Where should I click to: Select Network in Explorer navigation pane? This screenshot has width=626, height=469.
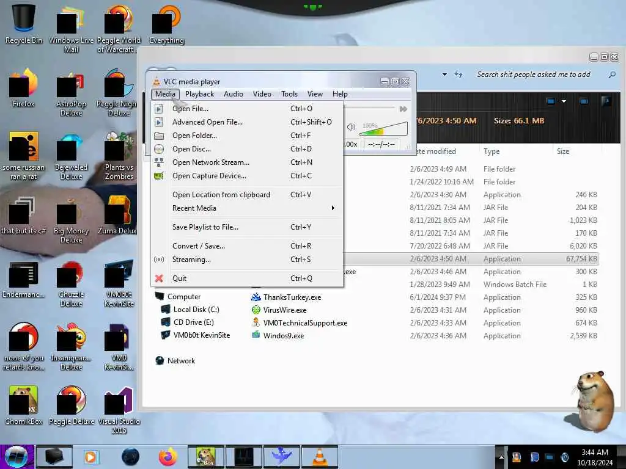click(x=181, y=360)
